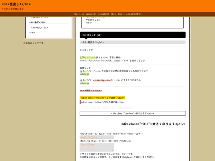Viewport: 215px width, 161px height.
Task: Click the ここにも文字書けます header subtitle
Action: click(13, 9)
